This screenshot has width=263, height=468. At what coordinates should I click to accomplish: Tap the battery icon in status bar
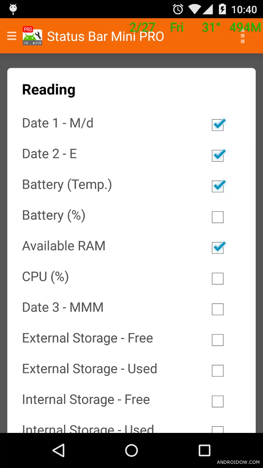pyautogui.click(x=222, y=9)
